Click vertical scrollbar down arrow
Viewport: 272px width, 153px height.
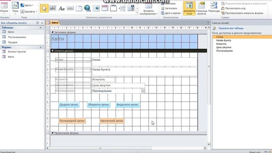click(x=209, y=144)
